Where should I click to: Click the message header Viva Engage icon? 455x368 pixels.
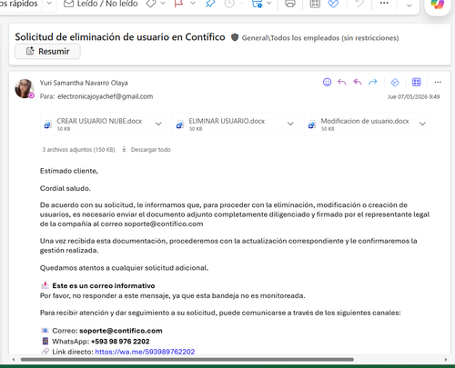[x=395, y=82]
